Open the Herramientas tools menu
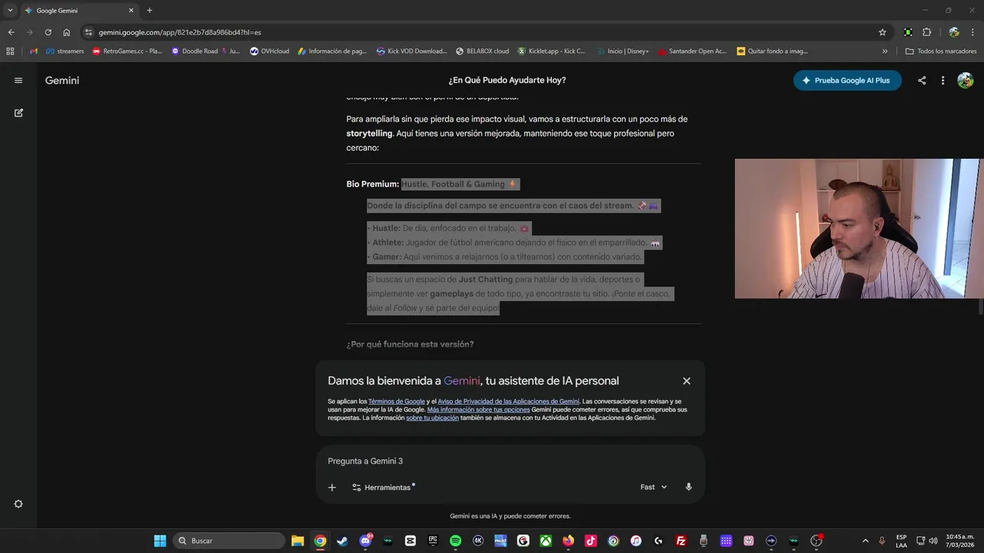This screenshot has height=553, width=984. [x=384, y=487]
